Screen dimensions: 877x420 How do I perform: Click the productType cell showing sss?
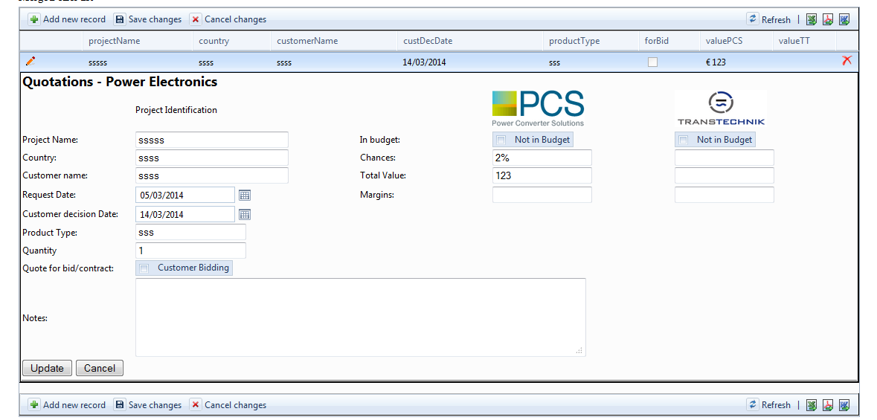pyautogui.click(x=554, y=62)
